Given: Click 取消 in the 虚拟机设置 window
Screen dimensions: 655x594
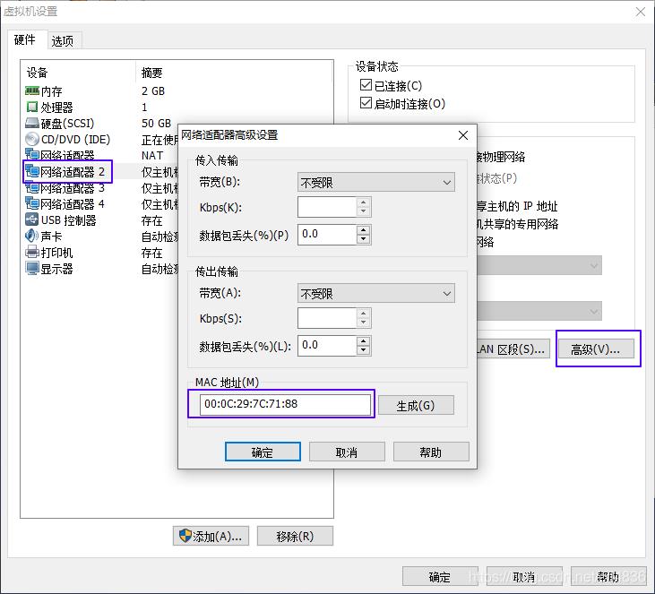Looking at the screenshot, I should pyautogui.click(x=524, y=577).
